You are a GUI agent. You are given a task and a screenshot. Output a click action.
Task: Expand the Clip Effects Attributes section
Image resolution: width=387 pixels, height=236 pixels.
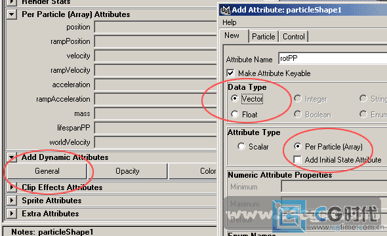pyautogui.click(x=12, y=187)
